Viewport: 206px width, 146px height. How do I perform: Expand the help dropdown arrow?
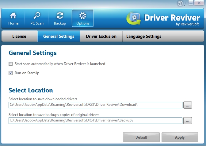coord(184,5)
